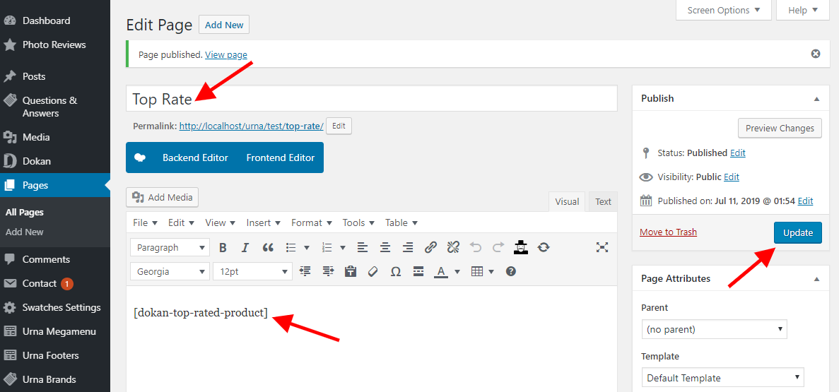Expand numbered list style options arrow
The height and width of the screenshot is (392, 839).
point(342,248)
